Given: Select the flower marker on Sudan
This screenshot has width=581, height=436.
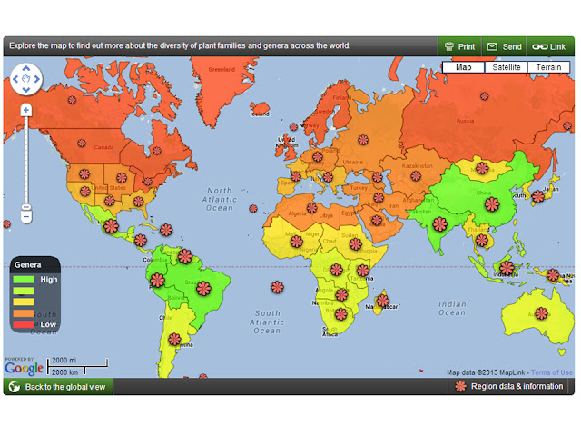Looking at the screenshot, I should [356, 244].
